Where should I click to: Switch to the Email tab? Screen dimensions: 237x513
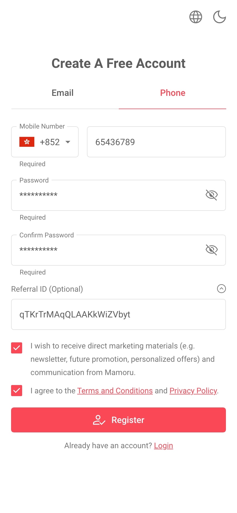(x=63, y=93)
